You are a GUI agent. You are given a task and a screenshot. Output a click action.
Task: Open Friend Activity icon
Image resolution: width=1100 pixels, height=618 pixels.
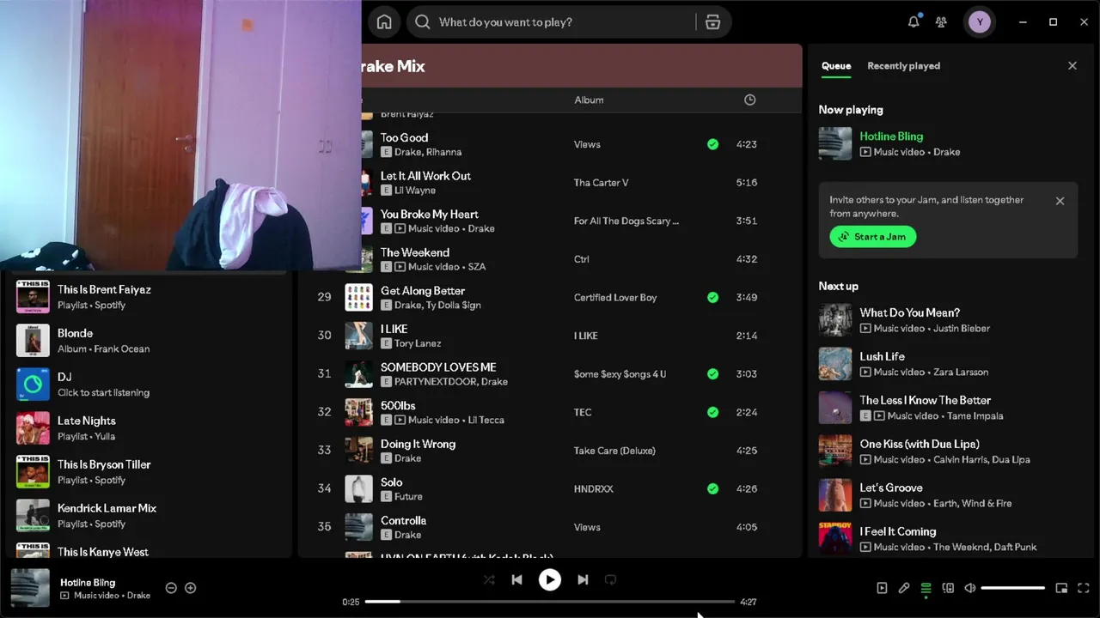click(x=942, y=22)
